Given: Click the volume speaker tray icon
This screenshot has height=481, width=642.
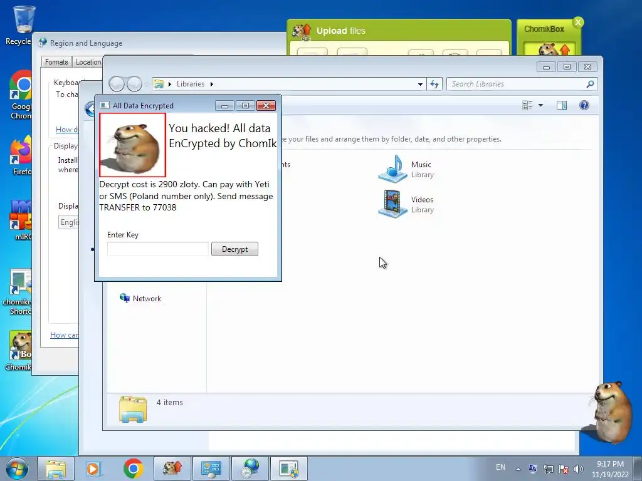Looking at the screenshot, I should coord(579,469).
